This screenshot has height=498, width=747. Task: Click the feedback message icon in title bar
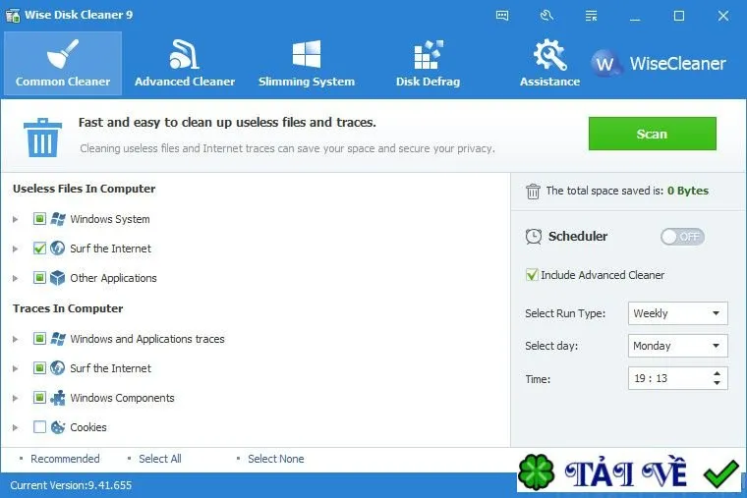tap(502, 16)
